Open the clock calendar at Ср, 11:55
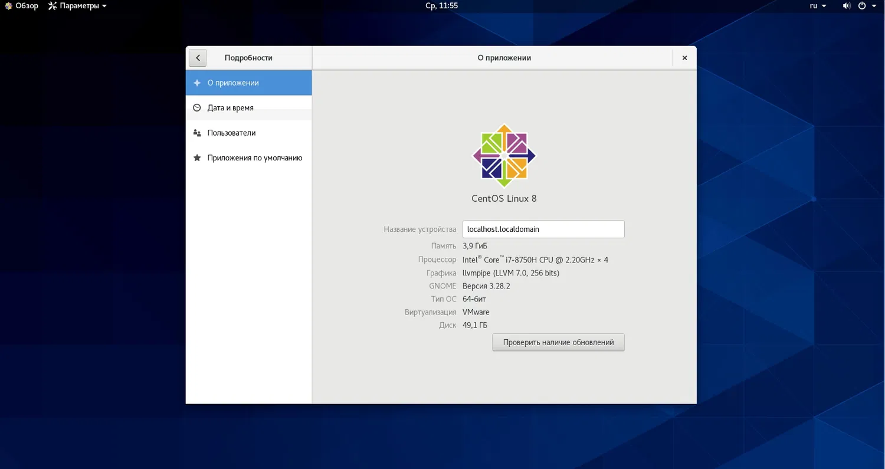The image size is (885, 469). (442, 6)
